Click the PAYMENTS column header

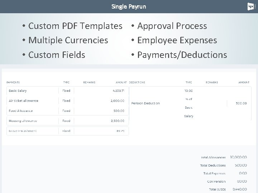tap(13, 82)
